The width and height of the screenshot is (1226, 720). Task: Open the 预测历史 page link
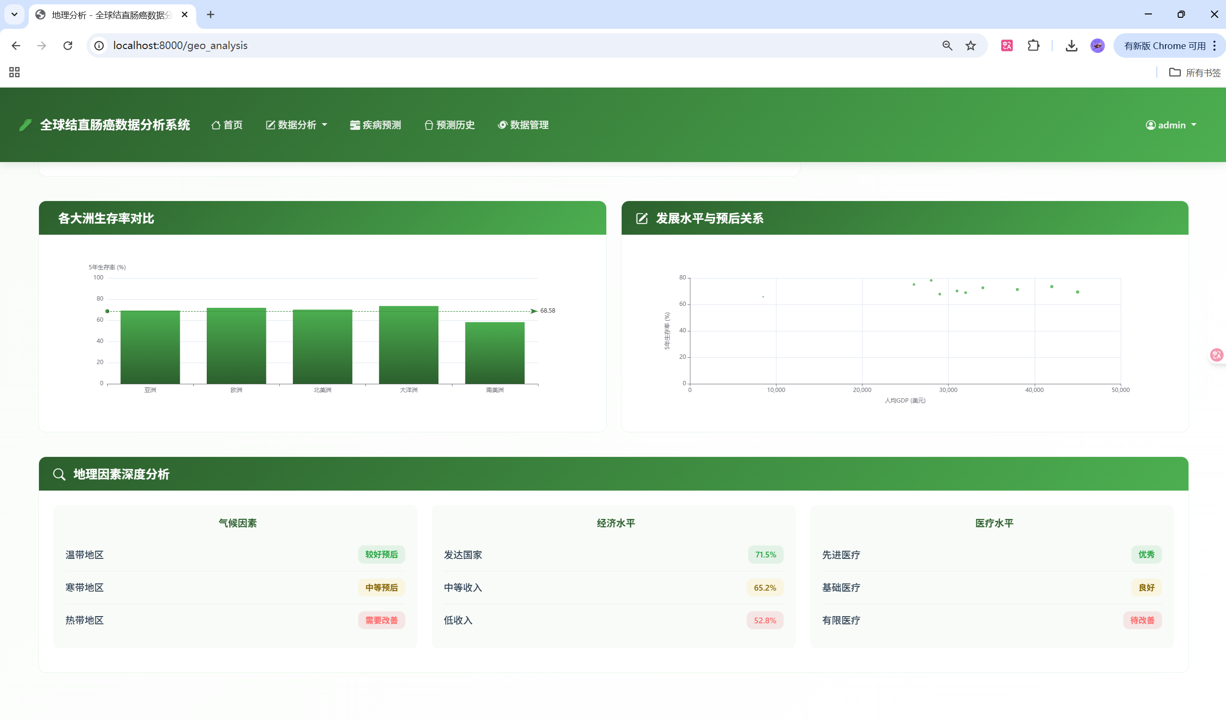pos(450,125)
